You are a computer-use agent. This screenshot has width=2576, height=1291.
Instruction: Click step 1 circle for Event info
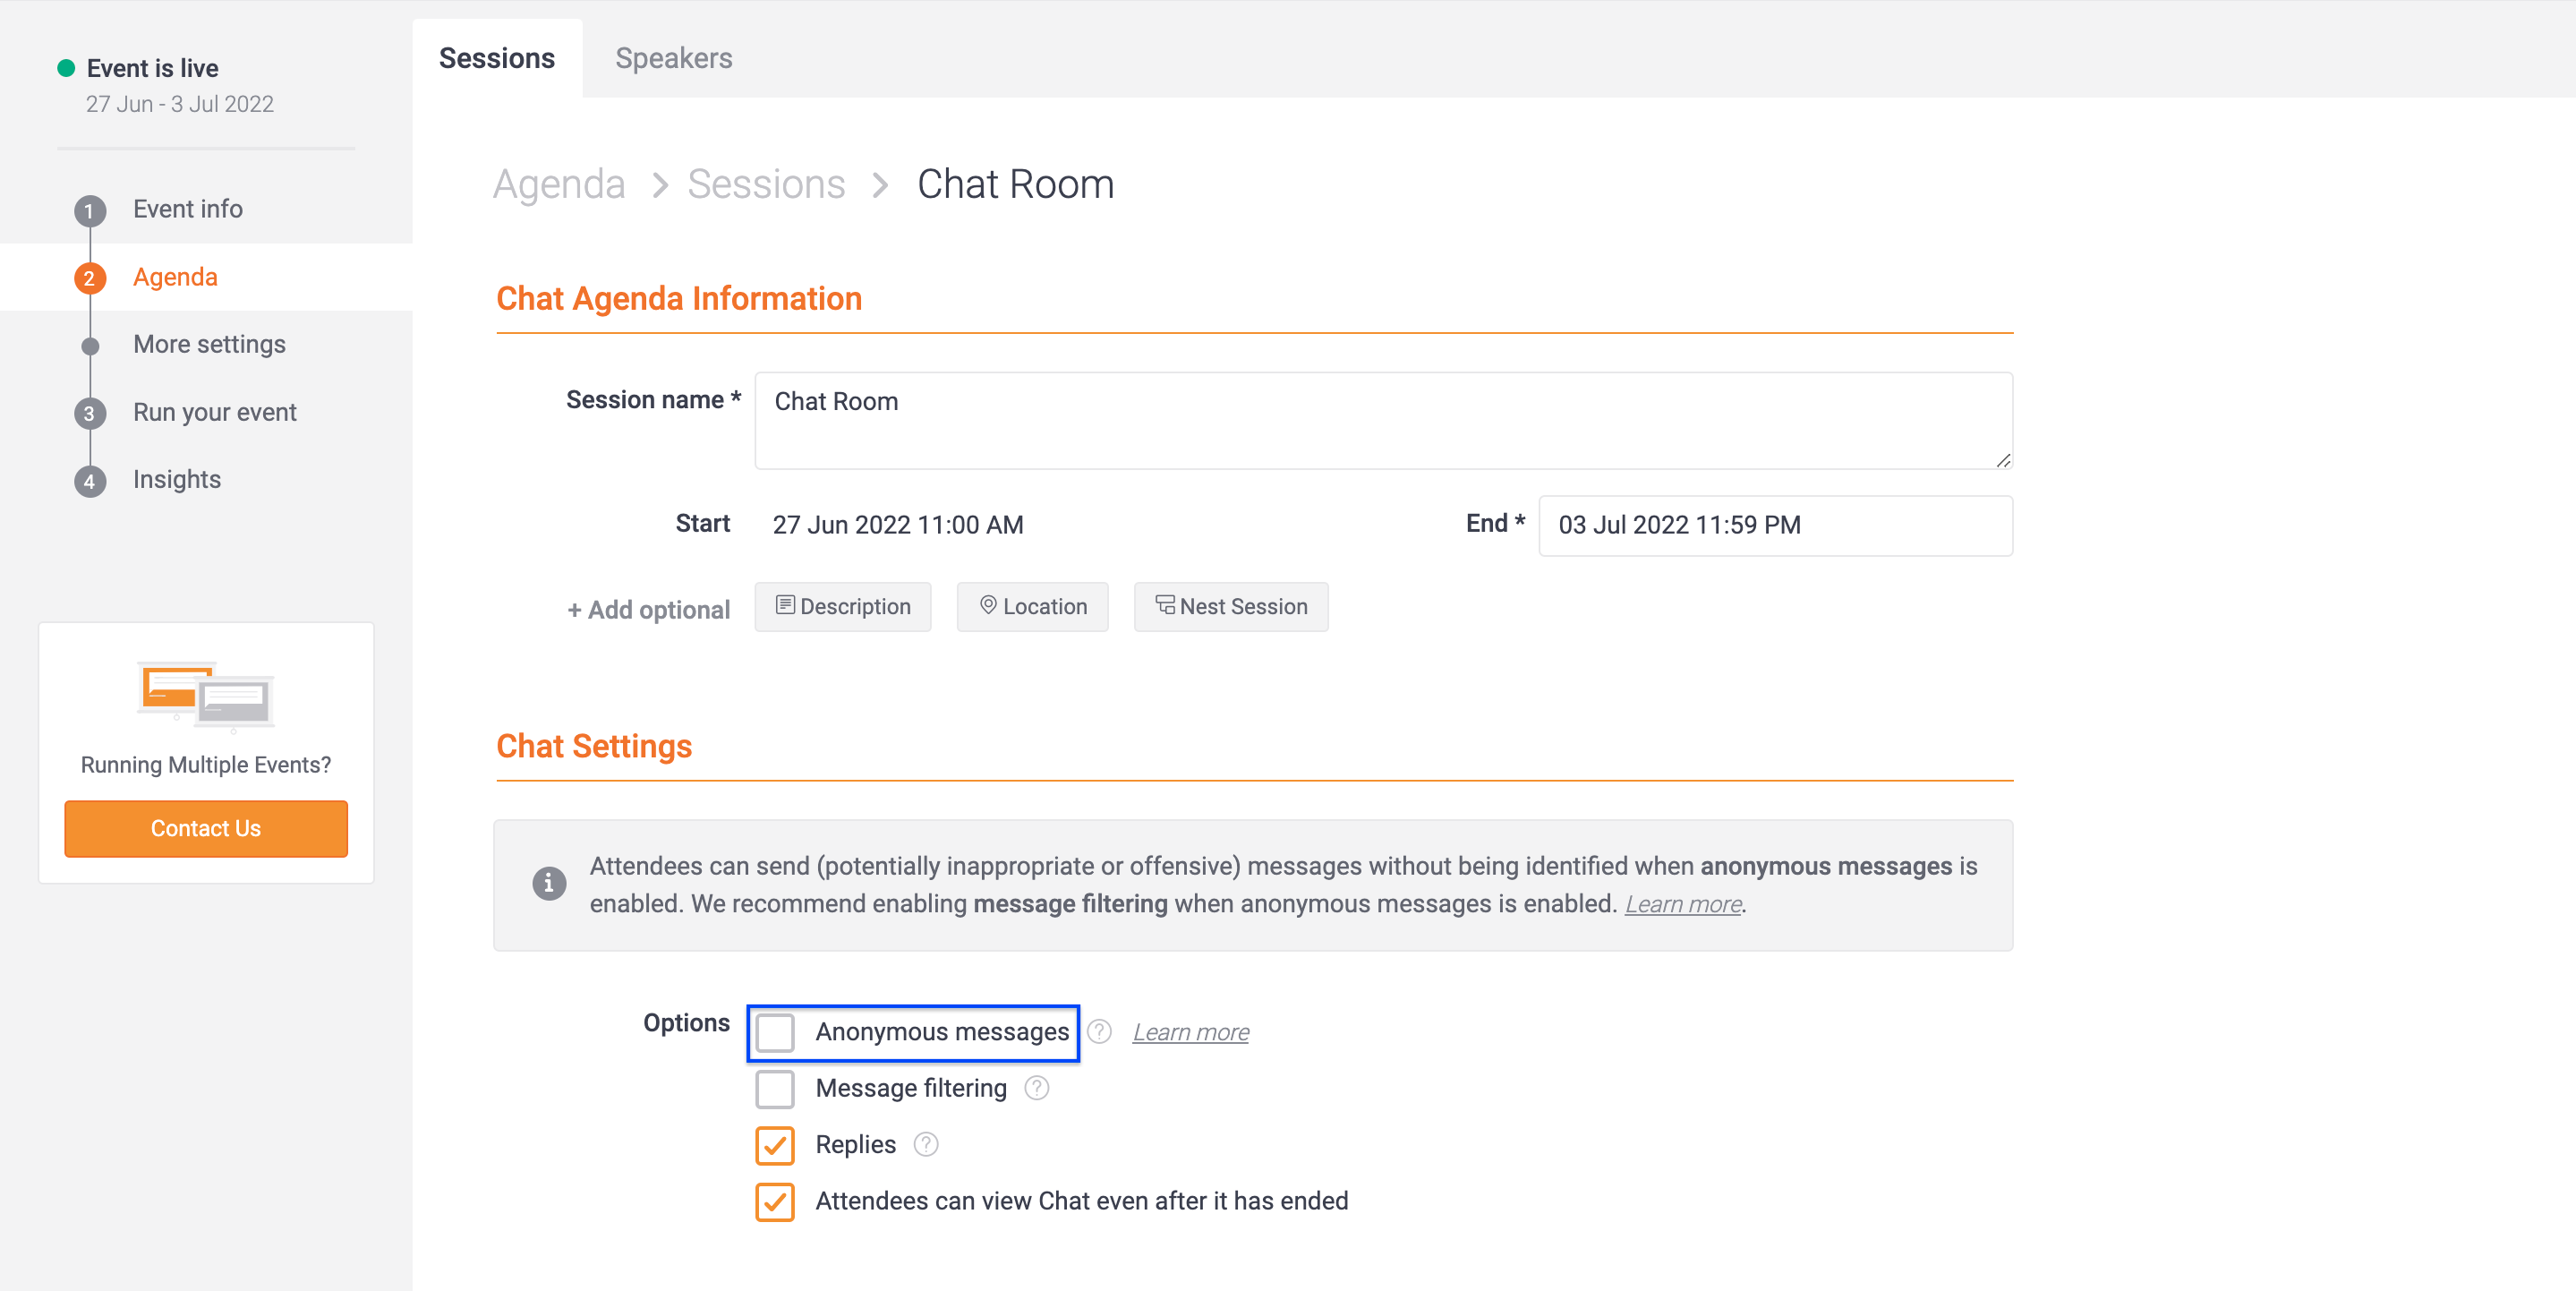[x=90, y=210]
